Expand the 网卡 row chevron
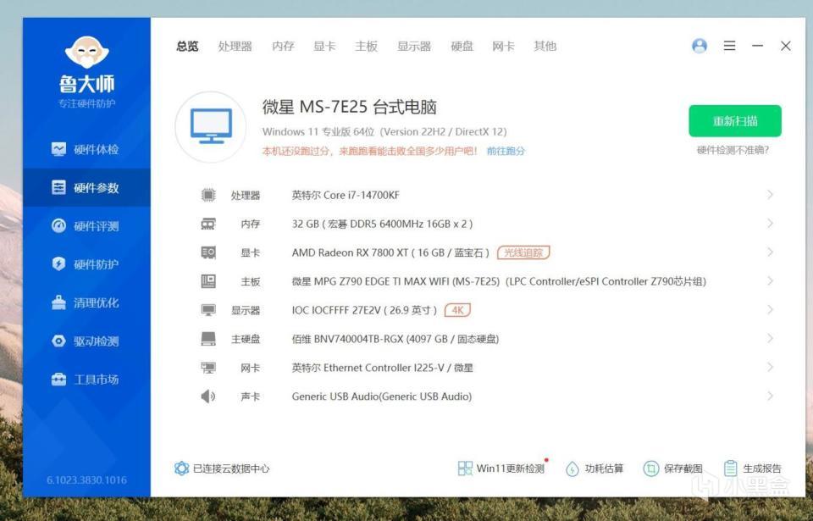 coord(770,368)
